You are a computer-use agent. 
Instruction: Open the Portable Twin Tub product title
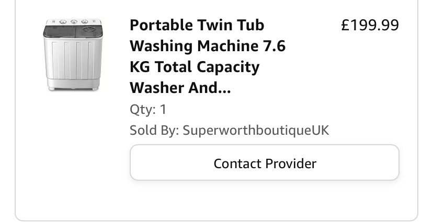click(208, 56)
